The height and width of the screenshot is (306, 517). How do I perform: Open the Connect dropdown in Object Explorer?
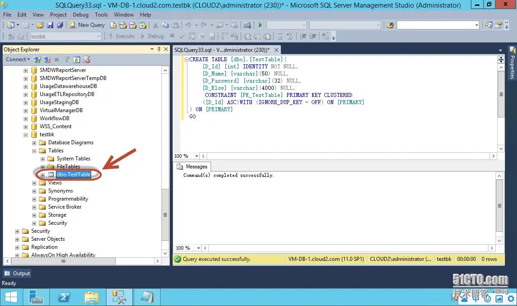(18, 59)
